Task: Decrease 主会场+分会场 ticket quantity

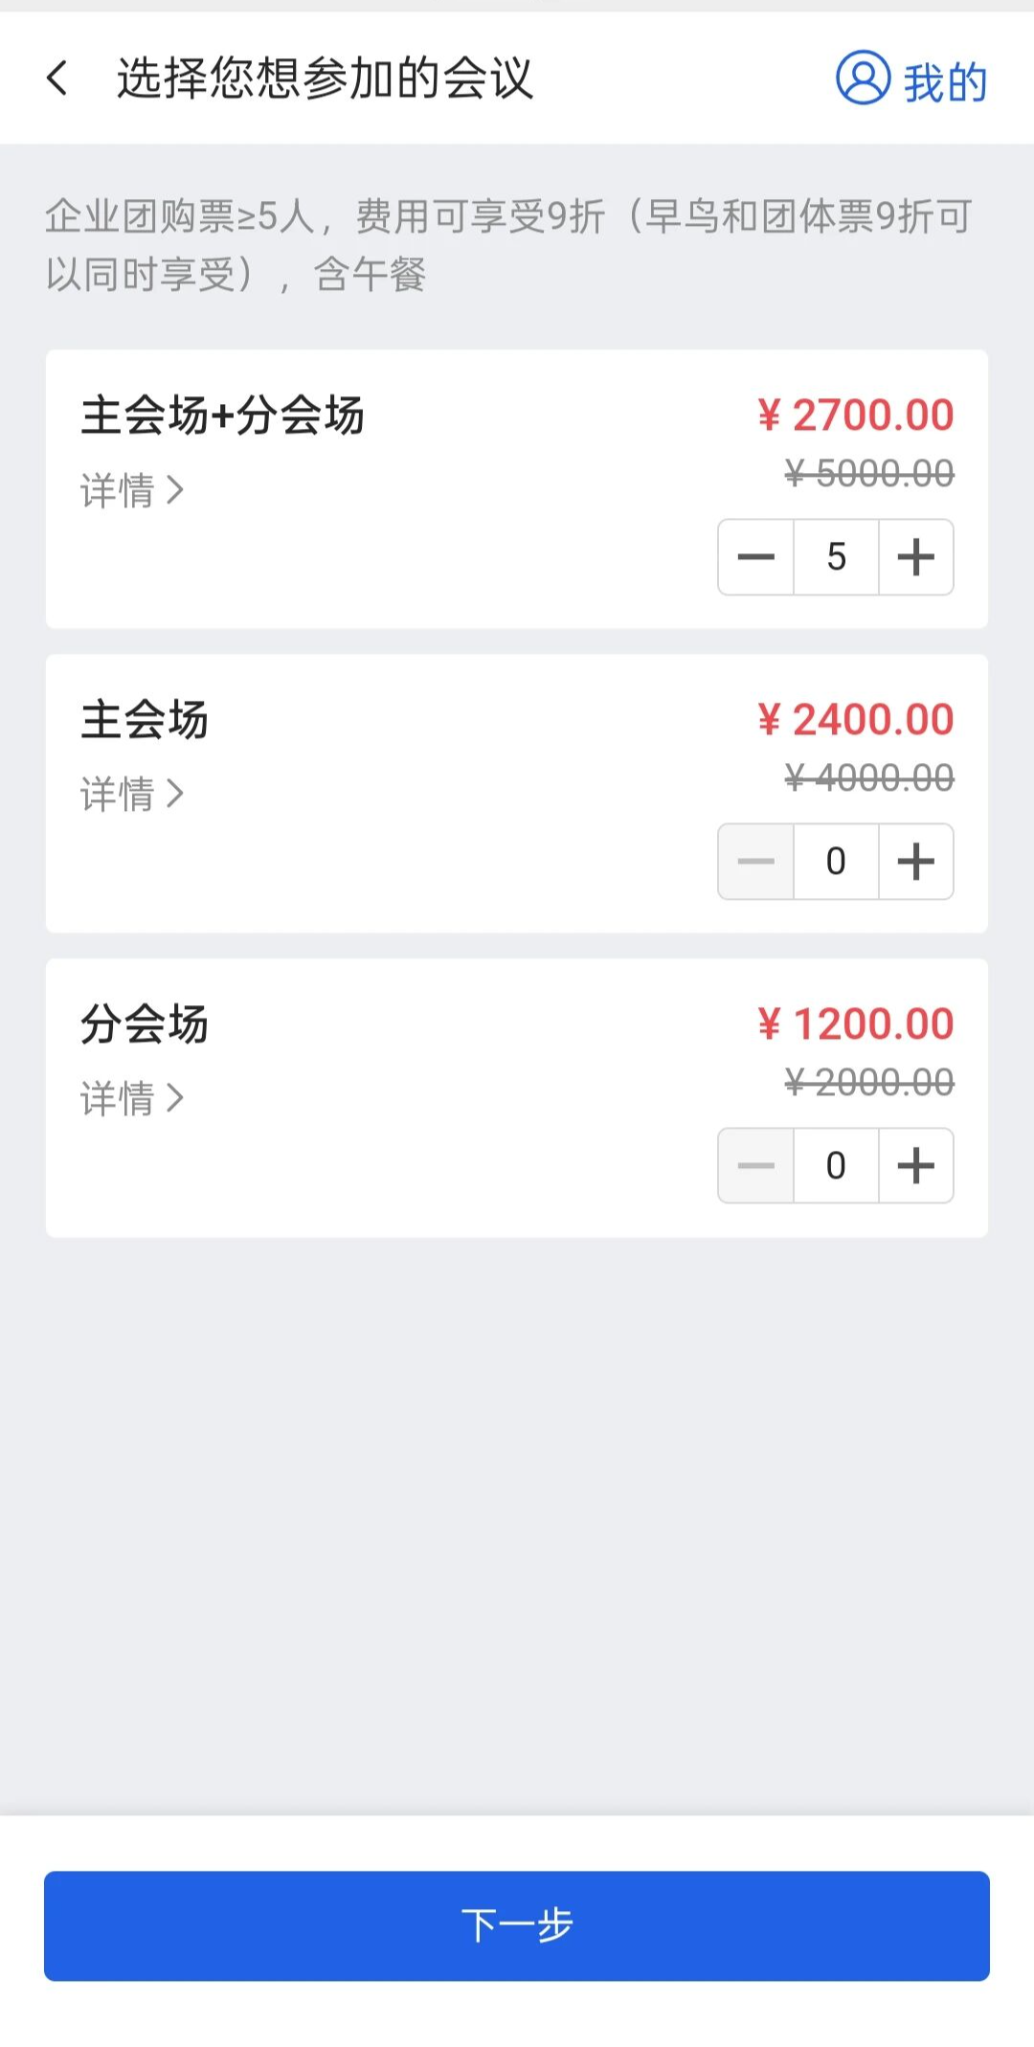Action: point(756,557)
